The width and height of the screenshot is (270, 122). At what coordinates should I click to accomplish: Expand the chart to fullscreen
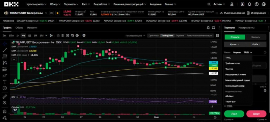[x=217, y=35]
